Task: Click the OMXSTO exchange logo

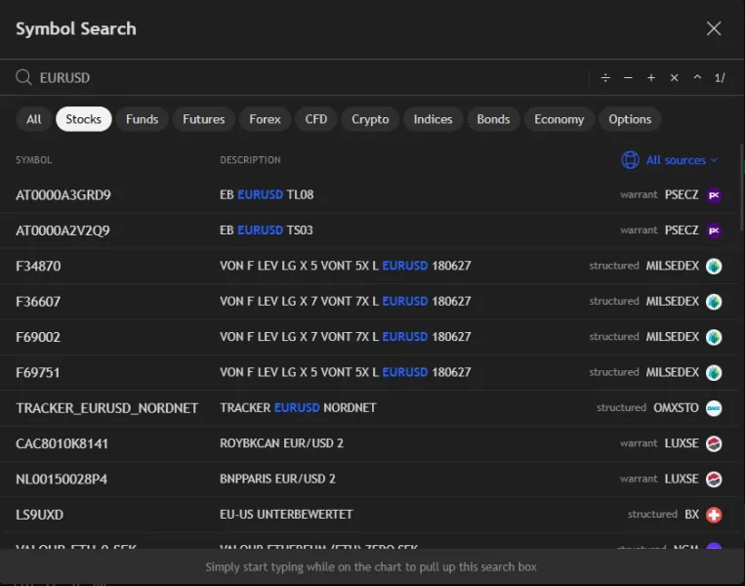Action: click(714, 408)
